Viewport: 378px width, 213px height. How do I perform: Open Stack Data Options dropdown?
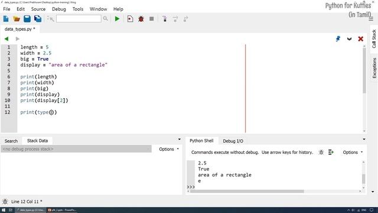point(169,149)
